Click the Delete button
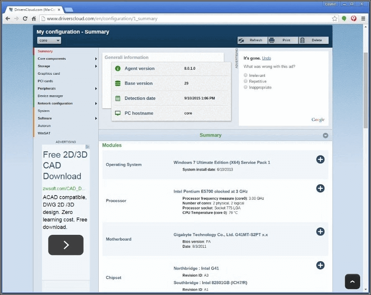Viewport: 371px width, 295px height. click(314, 41)
